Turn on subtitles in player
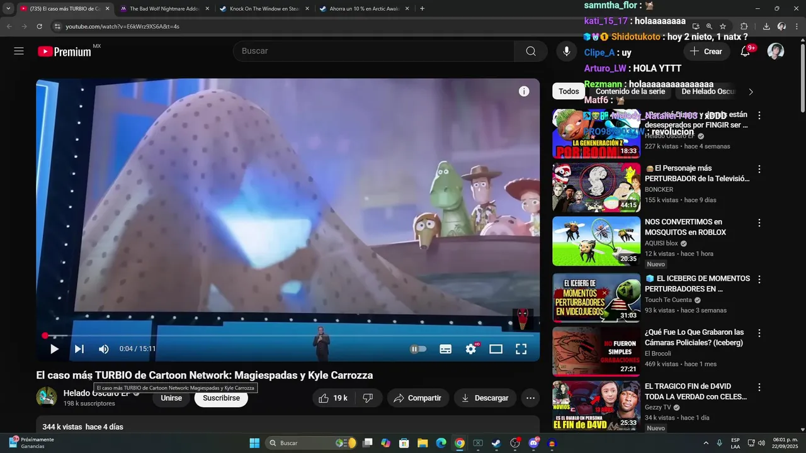 tap(445, 349)
